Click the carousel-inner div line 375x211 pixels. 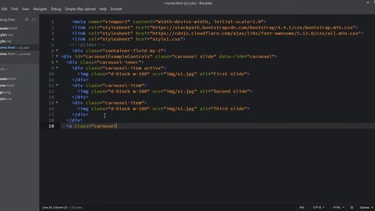tap(105, 62)
